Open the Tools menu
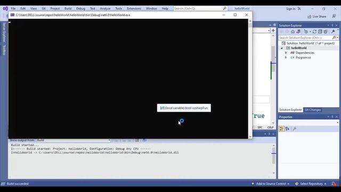 [x=118, y=9]
